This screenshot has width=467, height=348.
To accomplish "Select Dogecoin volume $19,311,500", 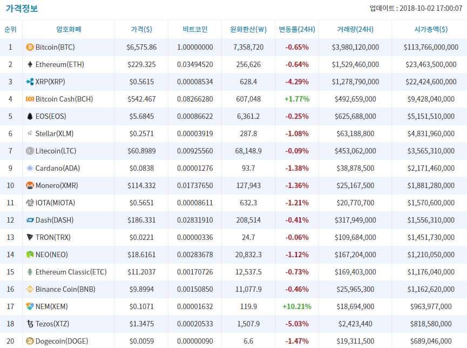I will click(x=355, y=341).
